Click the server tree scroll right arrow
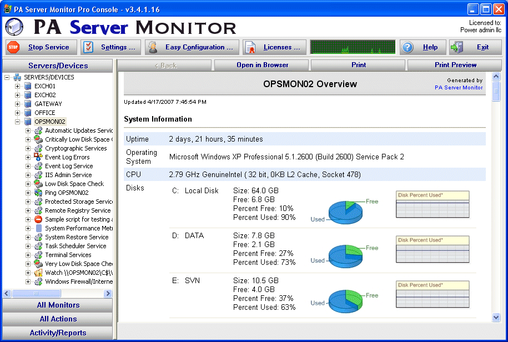This screenshot has height=342, width=508. pos(108,293)
